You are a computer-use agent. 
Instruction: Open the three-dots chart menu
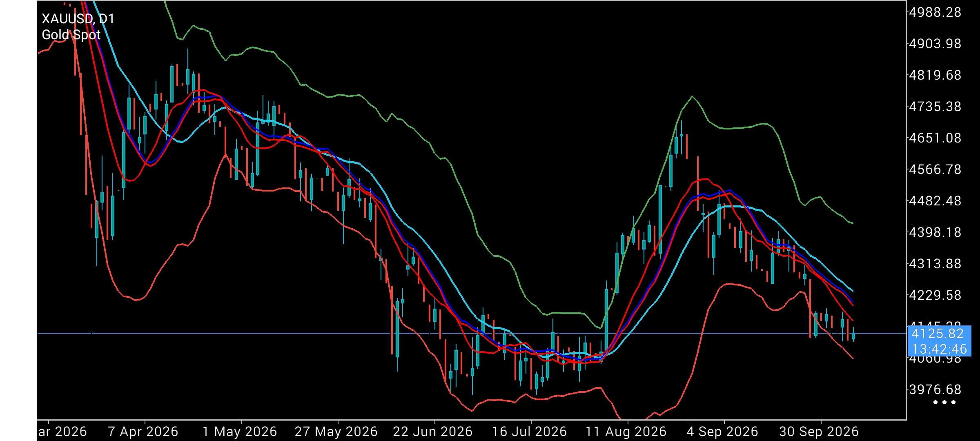pyautogui.click(x=944, y=402)
